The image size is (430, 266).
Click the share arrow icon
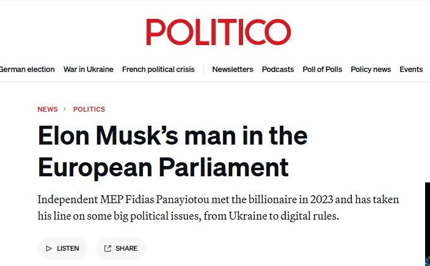point(107,248)
